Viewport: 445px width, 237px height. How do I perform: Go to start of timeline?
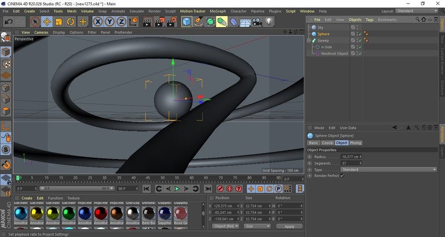[147, 188]
